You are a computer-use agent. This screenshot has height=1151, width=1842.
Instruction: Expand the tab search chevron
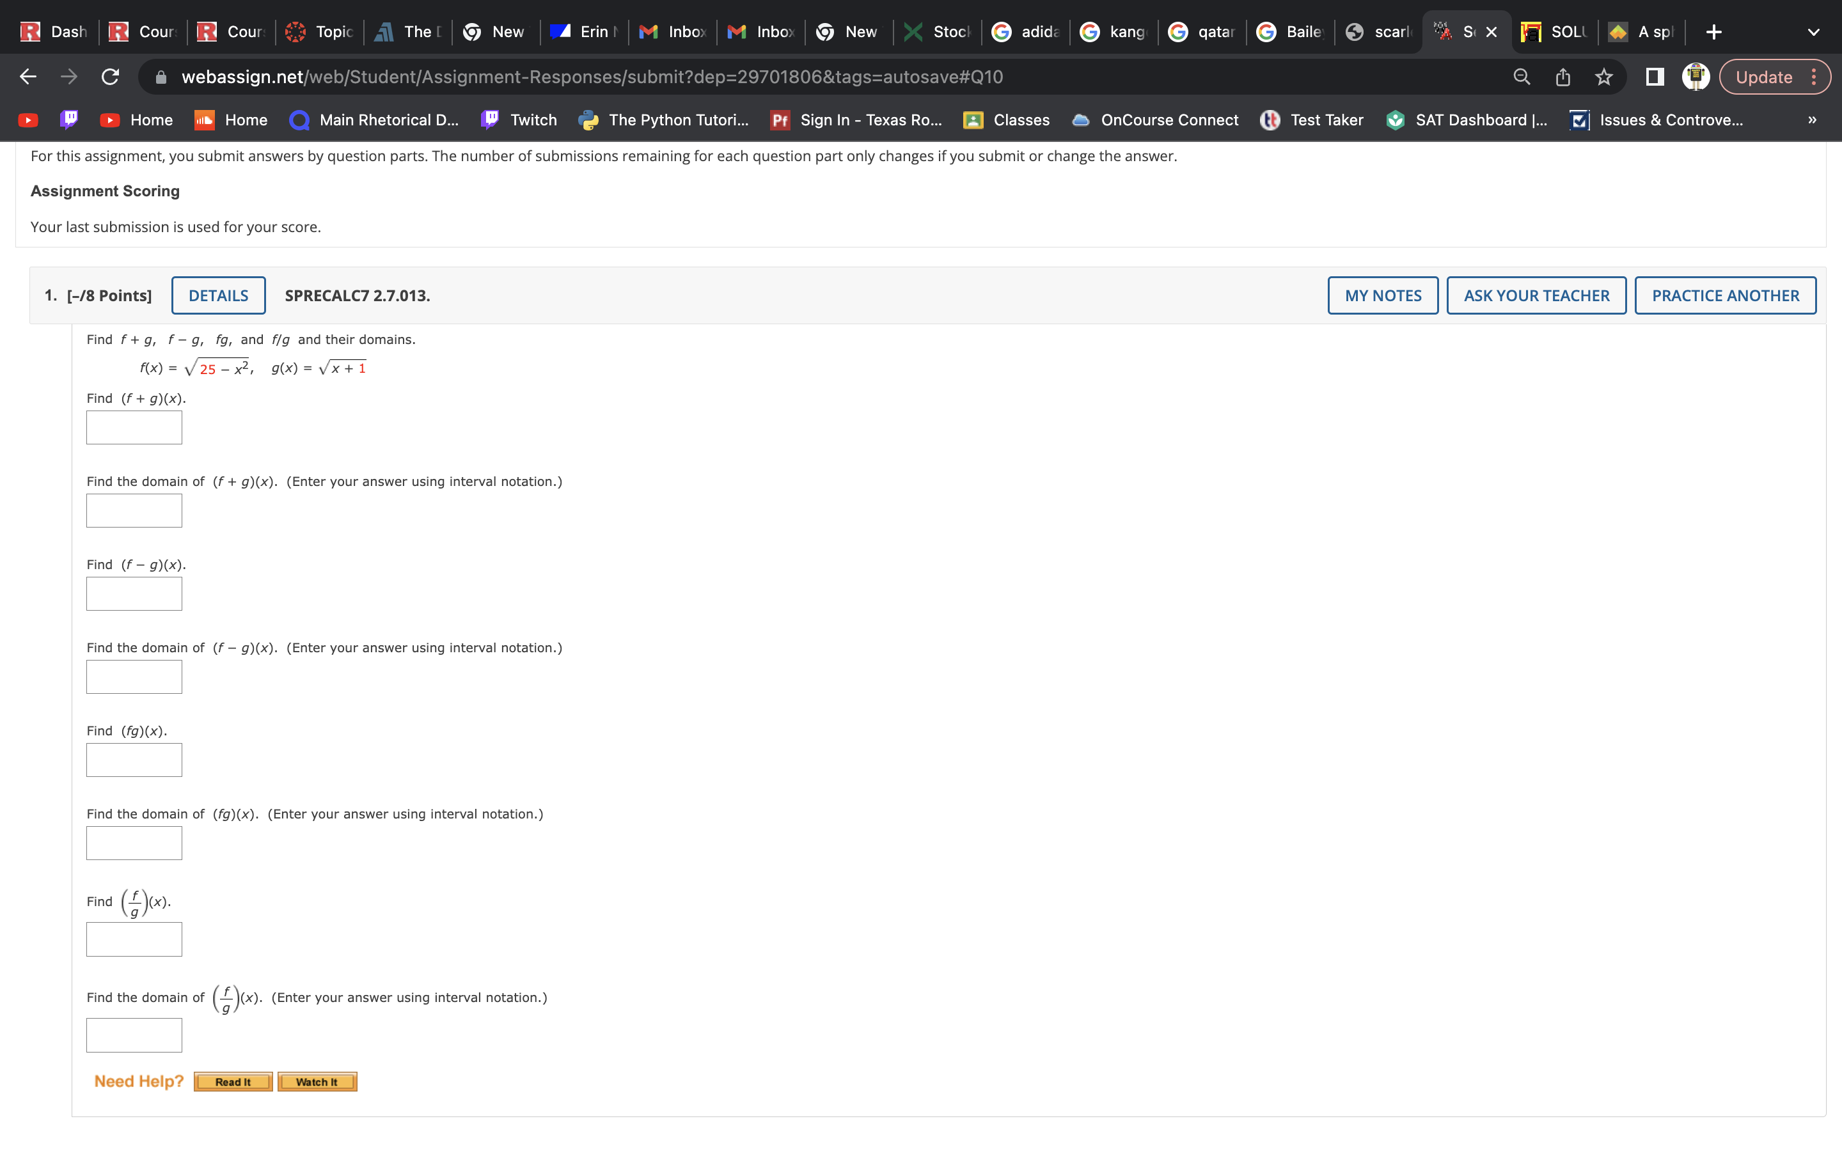(x=1813, y=32)
